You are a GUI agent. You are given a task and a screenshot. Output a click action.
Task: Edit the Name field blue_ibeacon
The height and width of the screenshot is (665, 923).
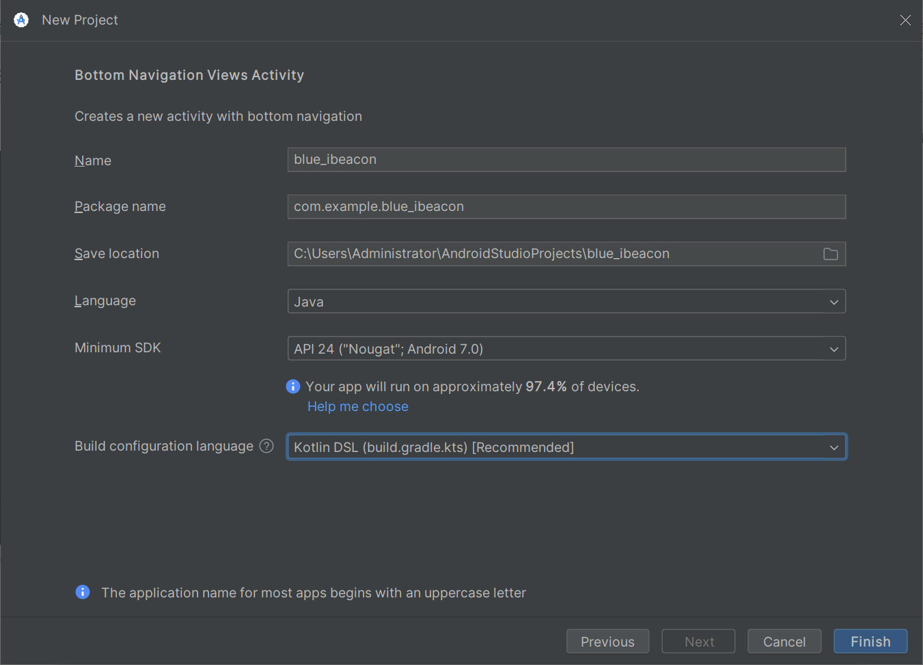click(566, 160)
